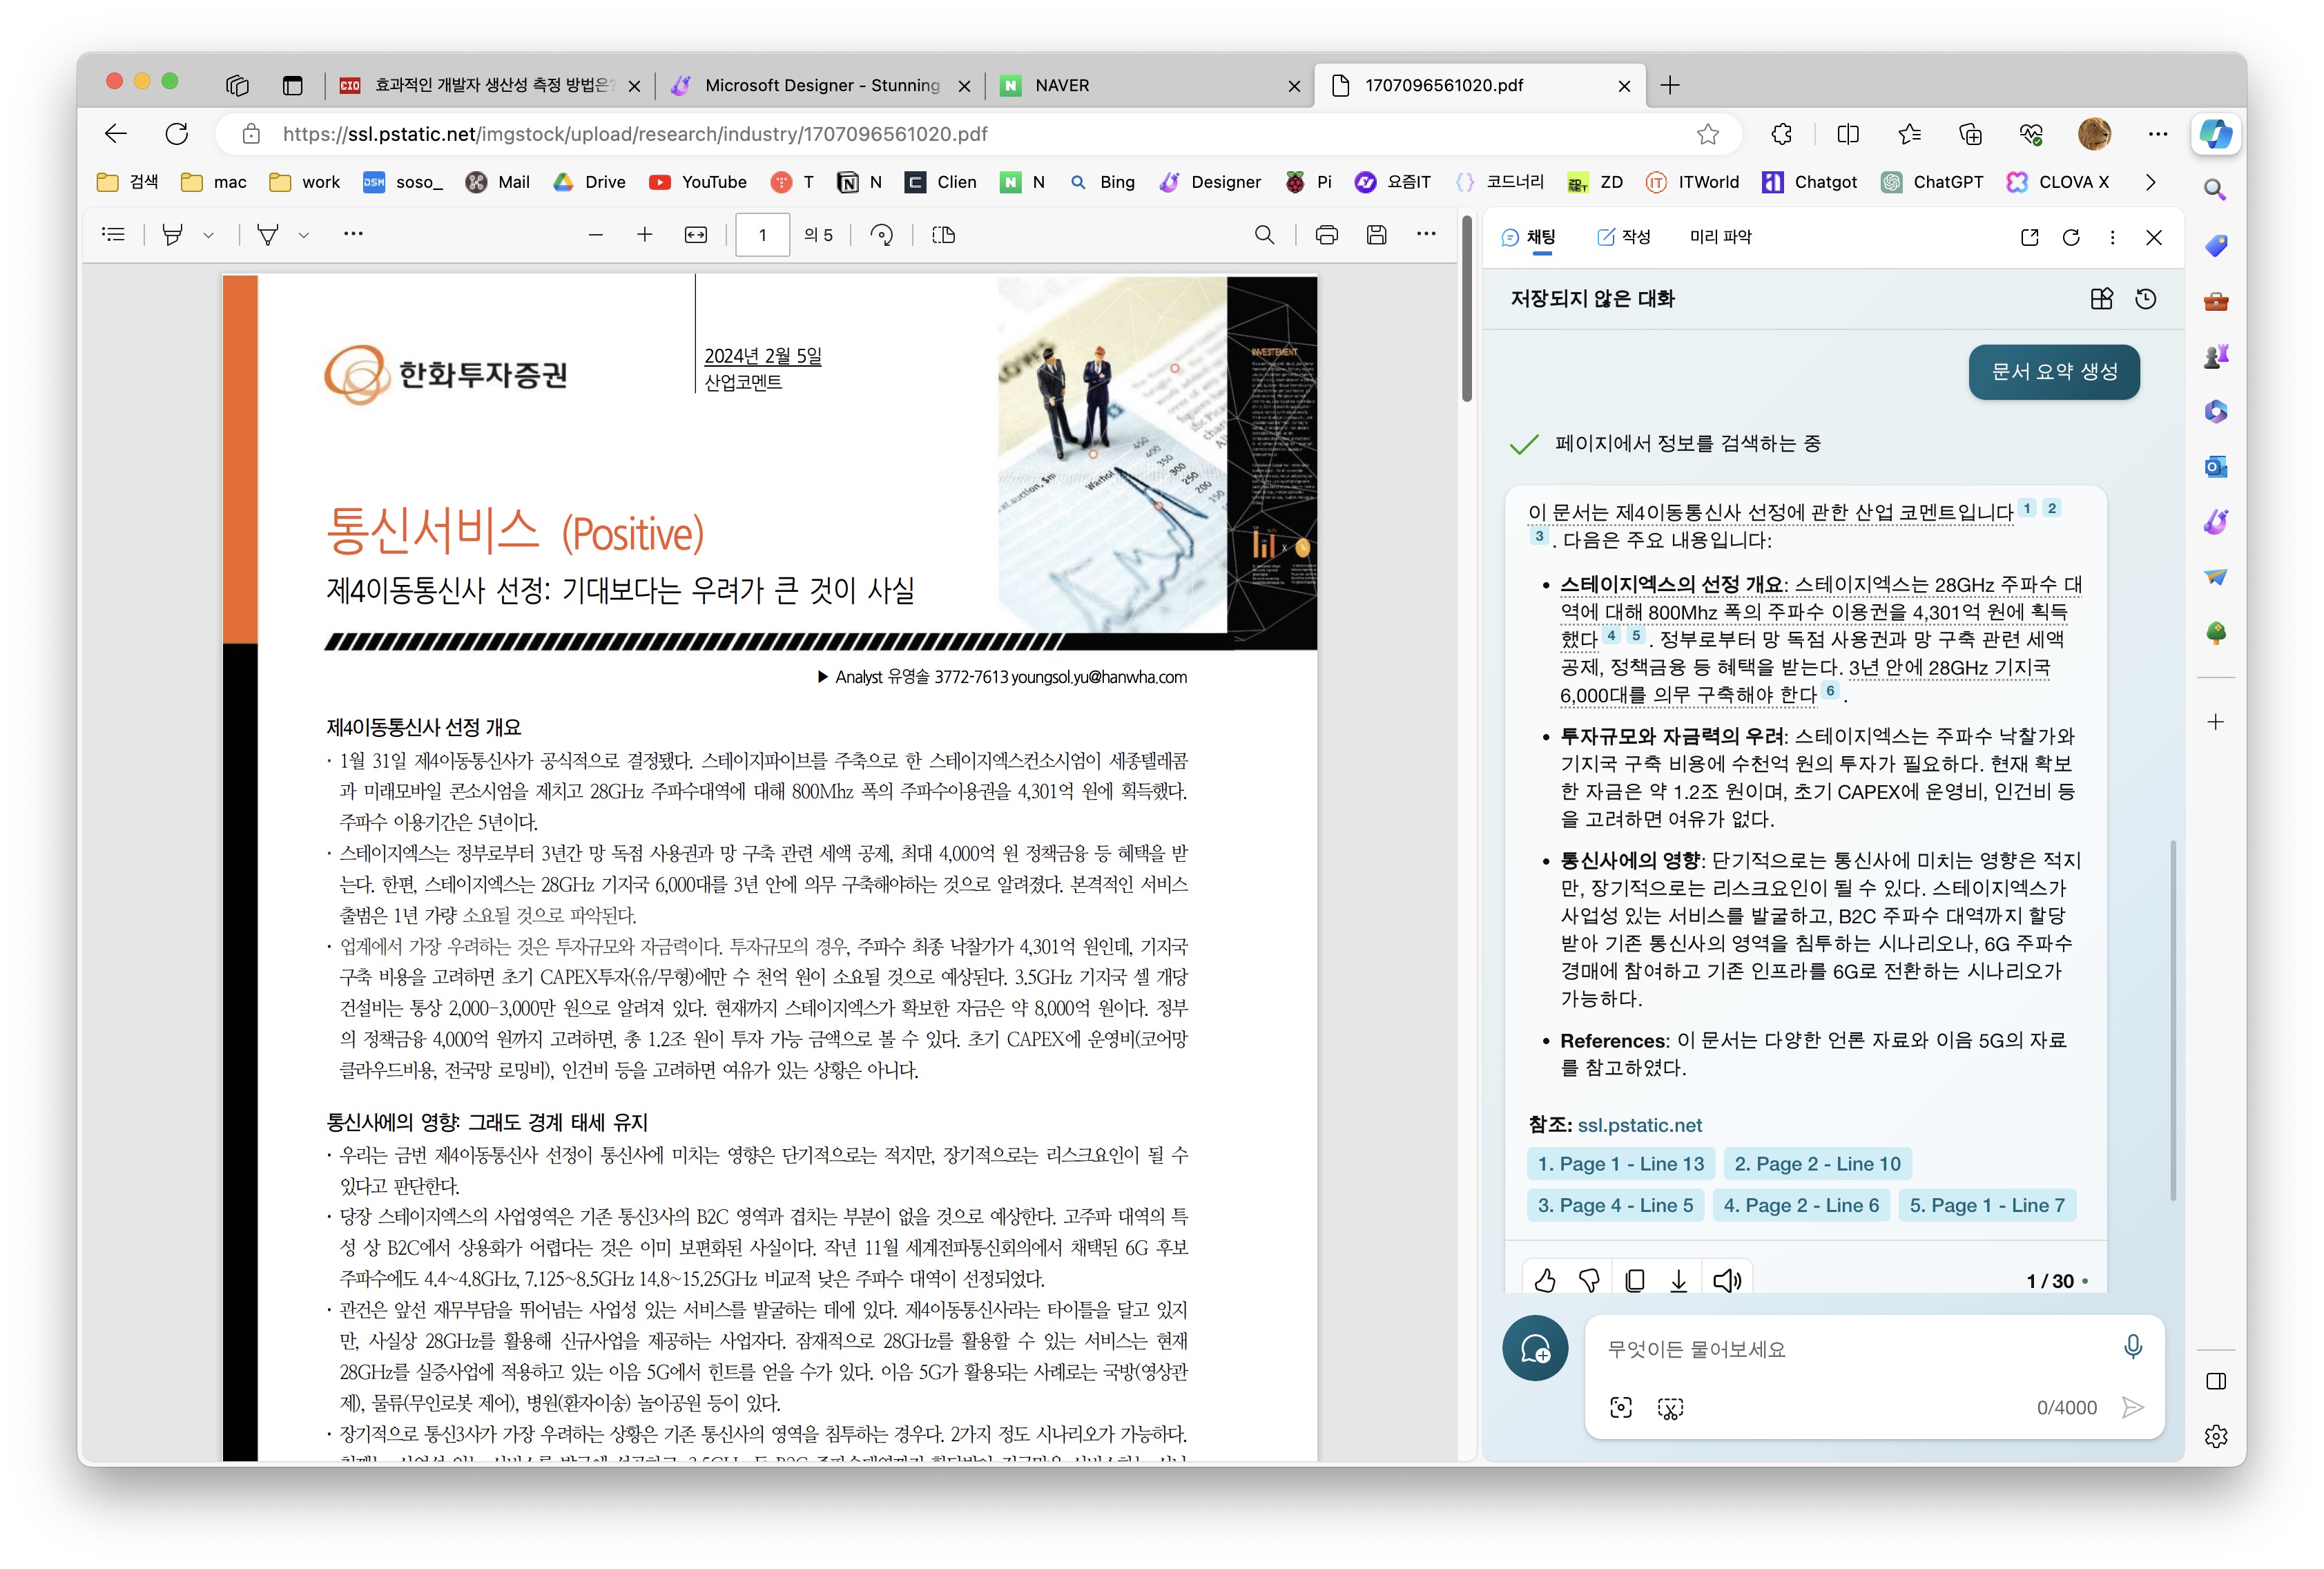Start a new topic in Copilot
Screen dimensions: 2324x1569
coord(1535,1349)
